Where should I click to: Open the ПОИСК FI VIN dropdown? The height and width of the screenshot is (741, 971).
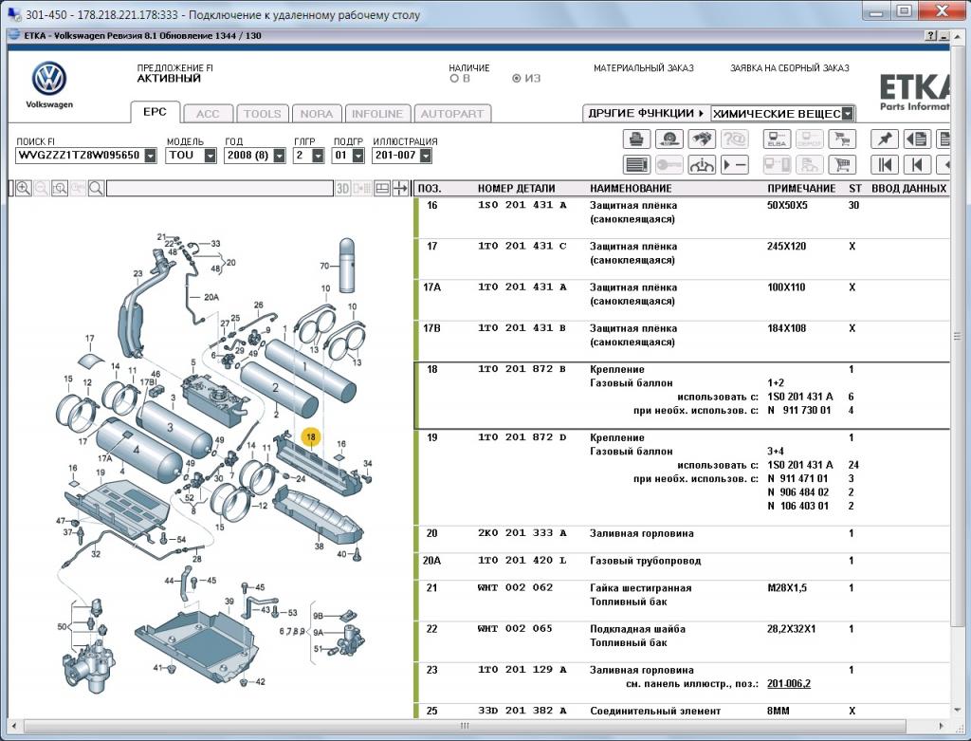tap(151, 156)
